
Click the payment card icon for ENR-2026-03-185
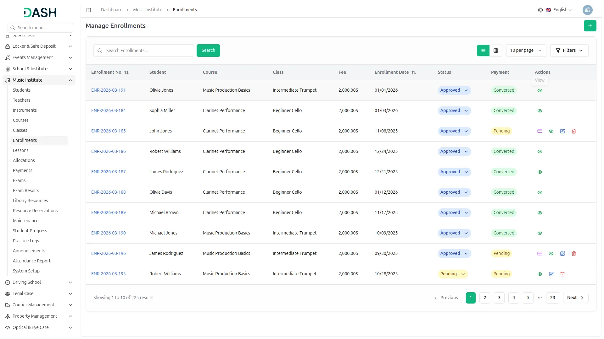[540, 131]
